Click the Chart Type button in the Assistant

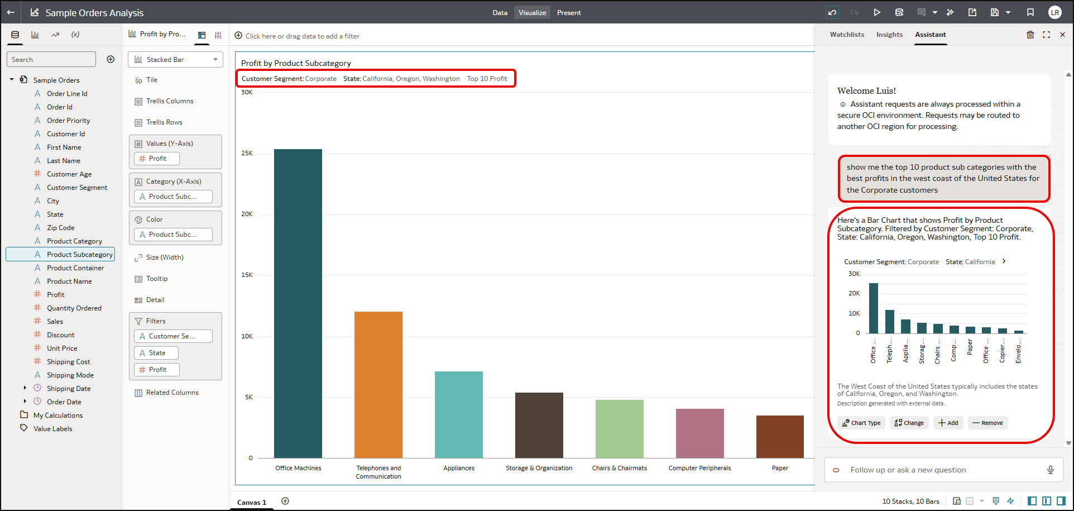(861, 423)
